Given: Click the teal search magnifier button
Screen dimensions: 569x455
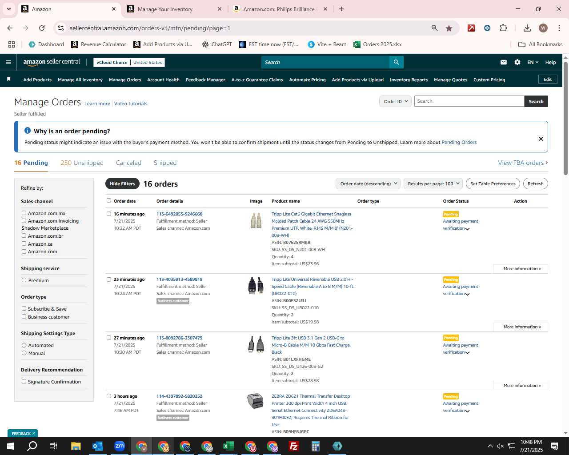Looking at the screenshot, I should 396,62.
